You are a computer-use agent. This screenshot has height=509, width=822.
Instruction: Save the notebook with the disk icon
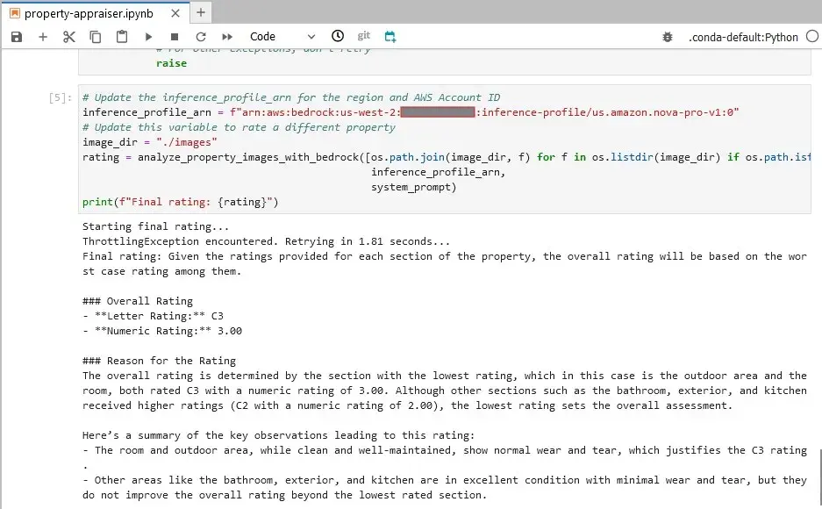pos(17,37)
